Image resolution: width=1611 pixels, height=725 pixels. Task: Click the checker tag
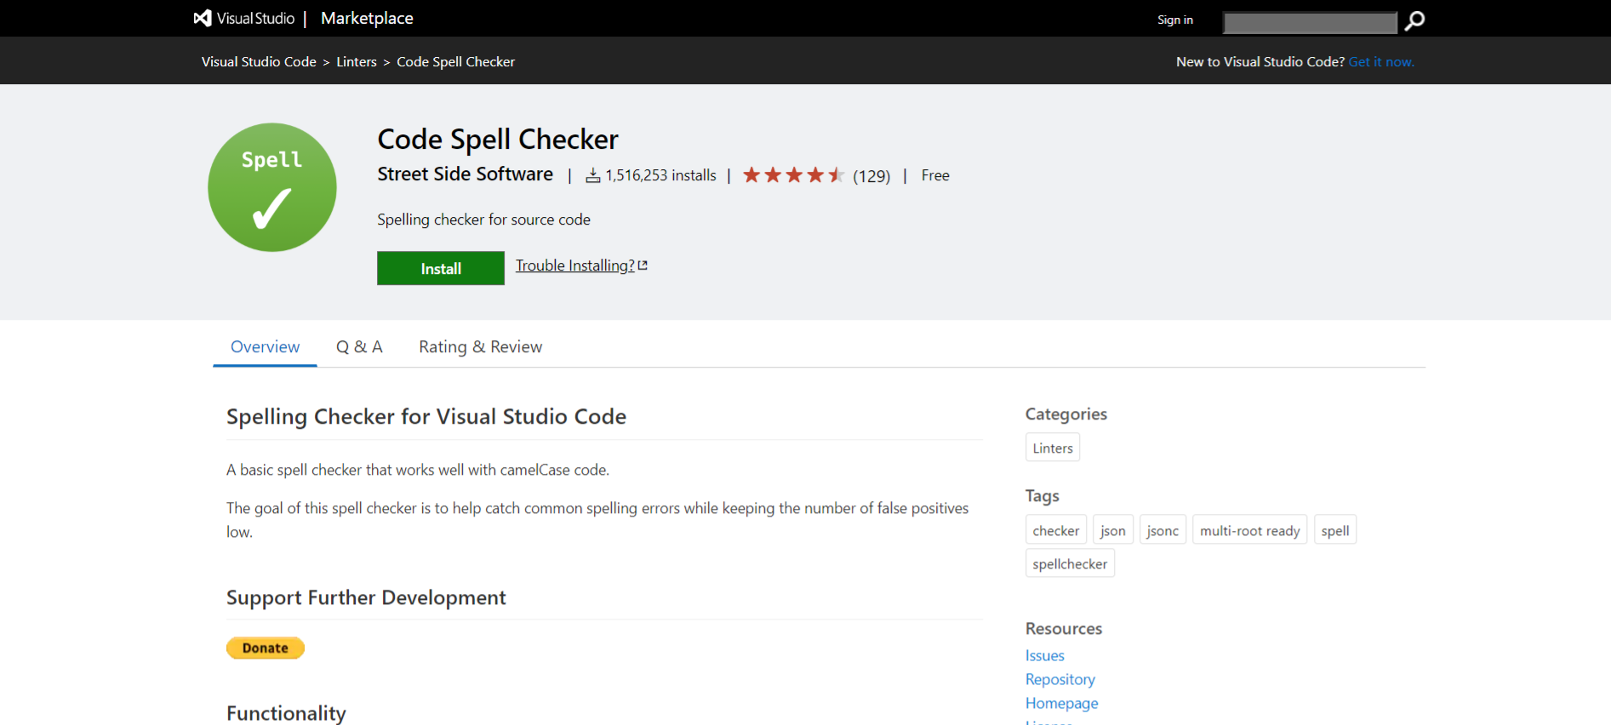click(1056, 530)
